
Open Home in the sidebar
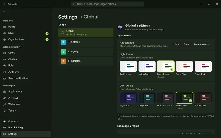(26, 27)
